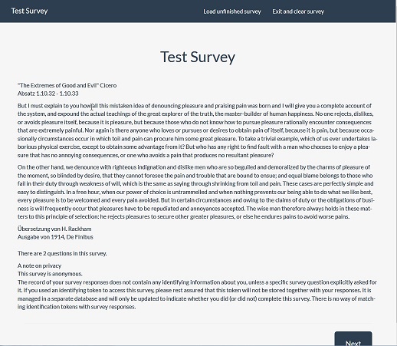This screenshot has width=397, height=346.
Task: Click the large Test Survey heading
Action: [198, 57]
